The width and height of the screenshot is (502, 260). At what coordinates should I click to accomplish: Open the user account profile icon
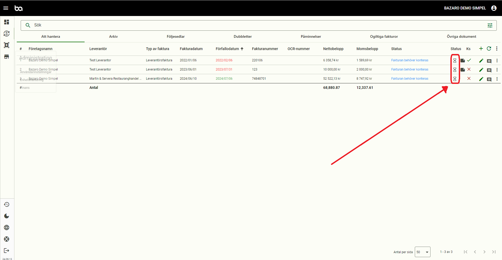[494, 8]
